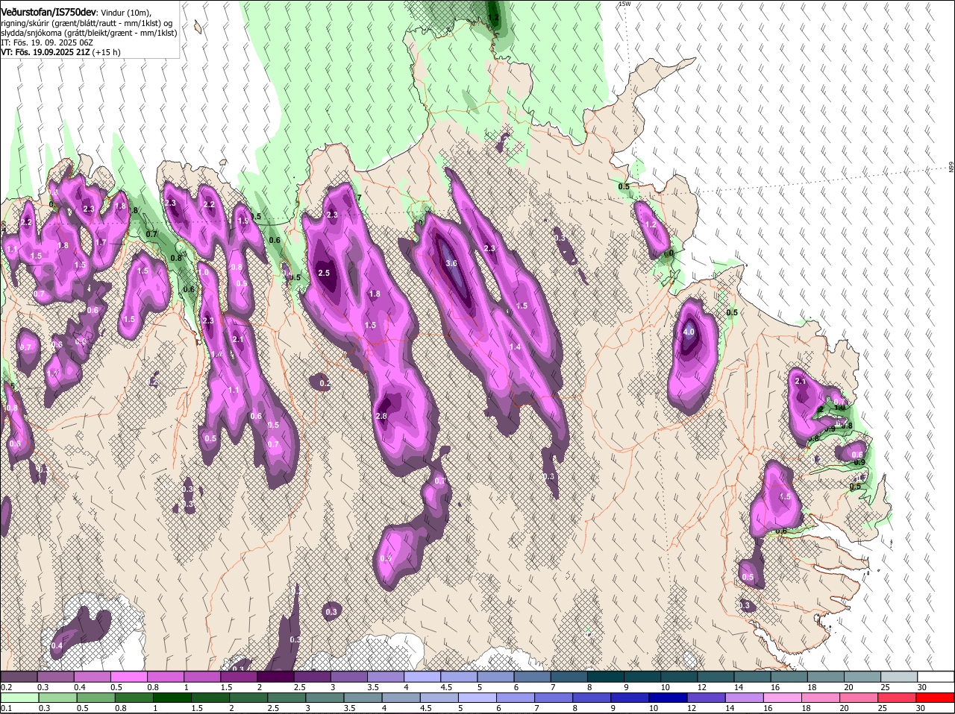Click the upper legend swatch between 4 and 4.5

[422, 677]
